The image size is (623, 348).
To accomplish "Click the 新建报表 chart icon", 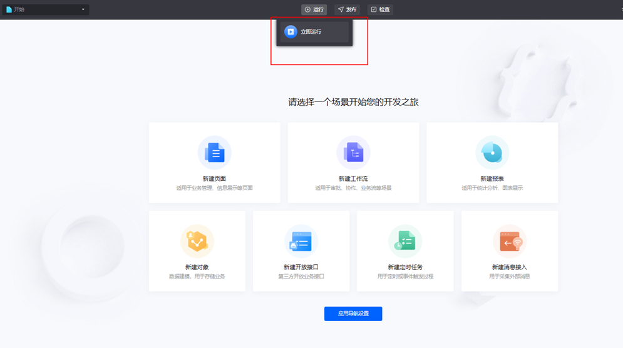I will coord(492,153).
